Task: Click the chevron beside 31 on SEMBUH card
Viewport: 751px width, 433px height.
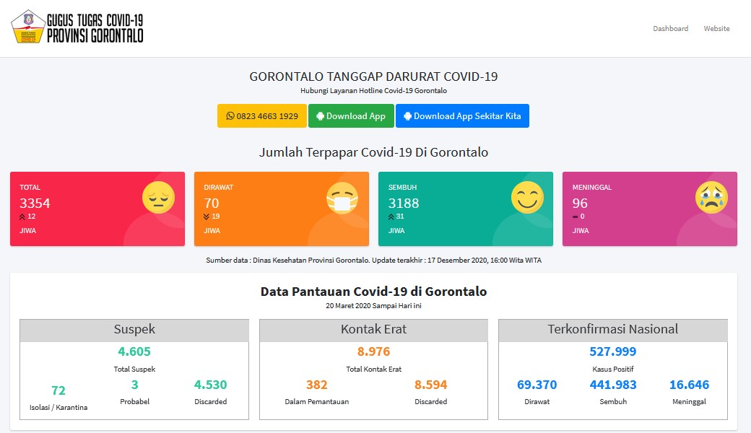Action: pos(390,216)
